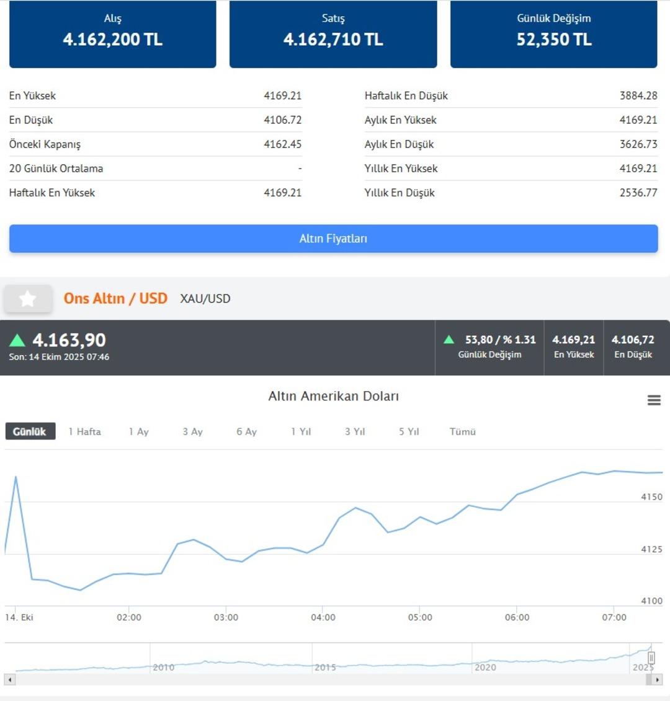
Task: Select the Günlük time range
Action: click(x=30, y=431)
